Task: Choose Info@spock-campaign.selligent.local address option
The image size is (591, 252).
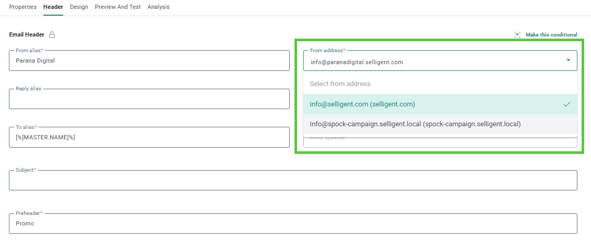Action: (x=415, y=124)
